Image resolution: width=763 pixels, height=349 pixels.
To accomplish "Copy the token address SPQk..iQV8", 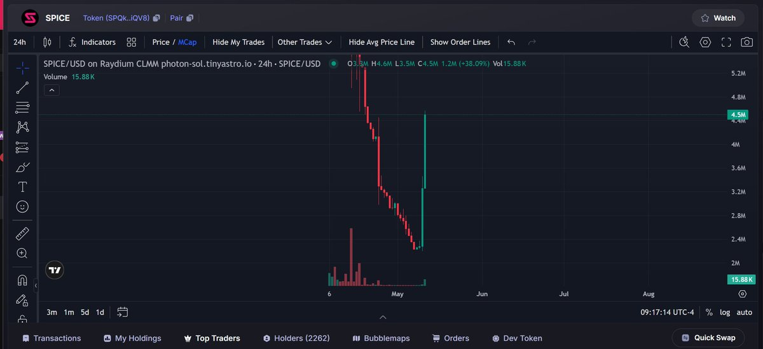I will (156, 18).
